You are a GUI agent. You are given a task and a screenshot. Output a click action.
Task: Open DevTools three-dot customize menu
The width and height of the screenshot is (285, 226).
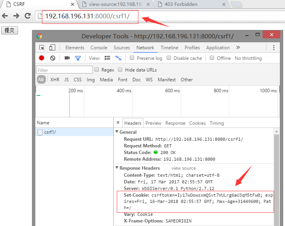coord(274,48)
